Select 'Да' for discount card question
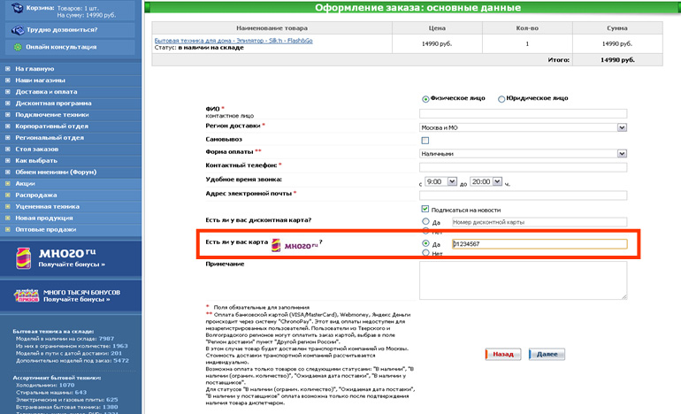The width and height of the screenshot is (681, 414). click(x=425, y=221)
